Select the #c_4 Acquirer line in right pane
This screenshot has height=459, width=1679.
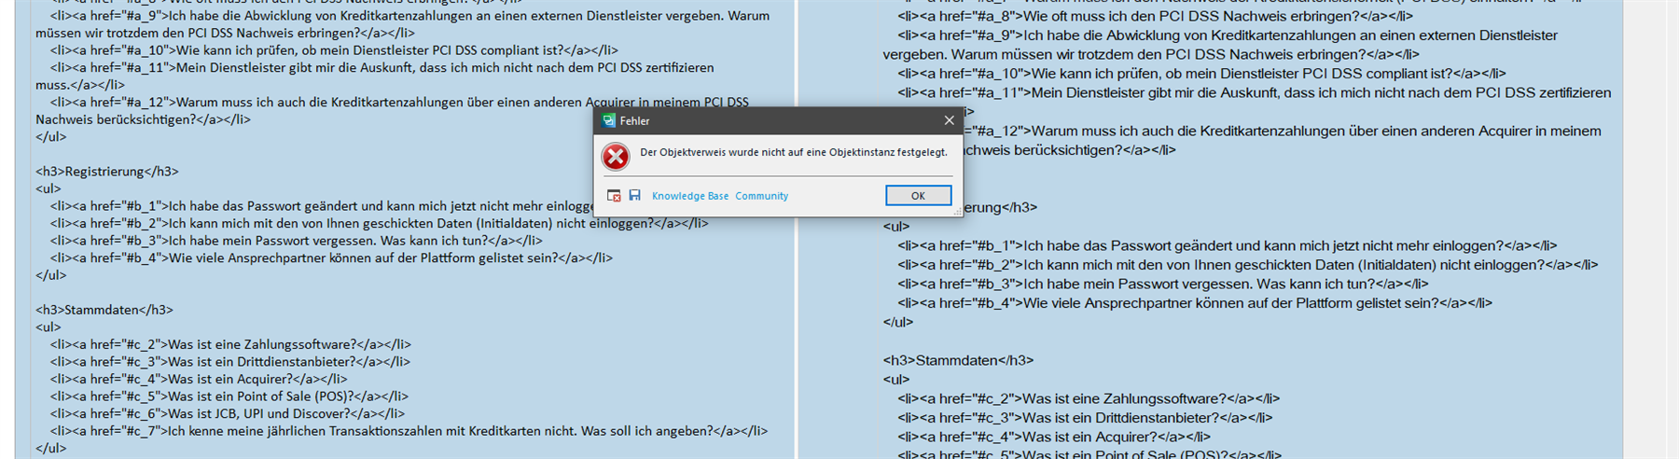point(1054,437)
